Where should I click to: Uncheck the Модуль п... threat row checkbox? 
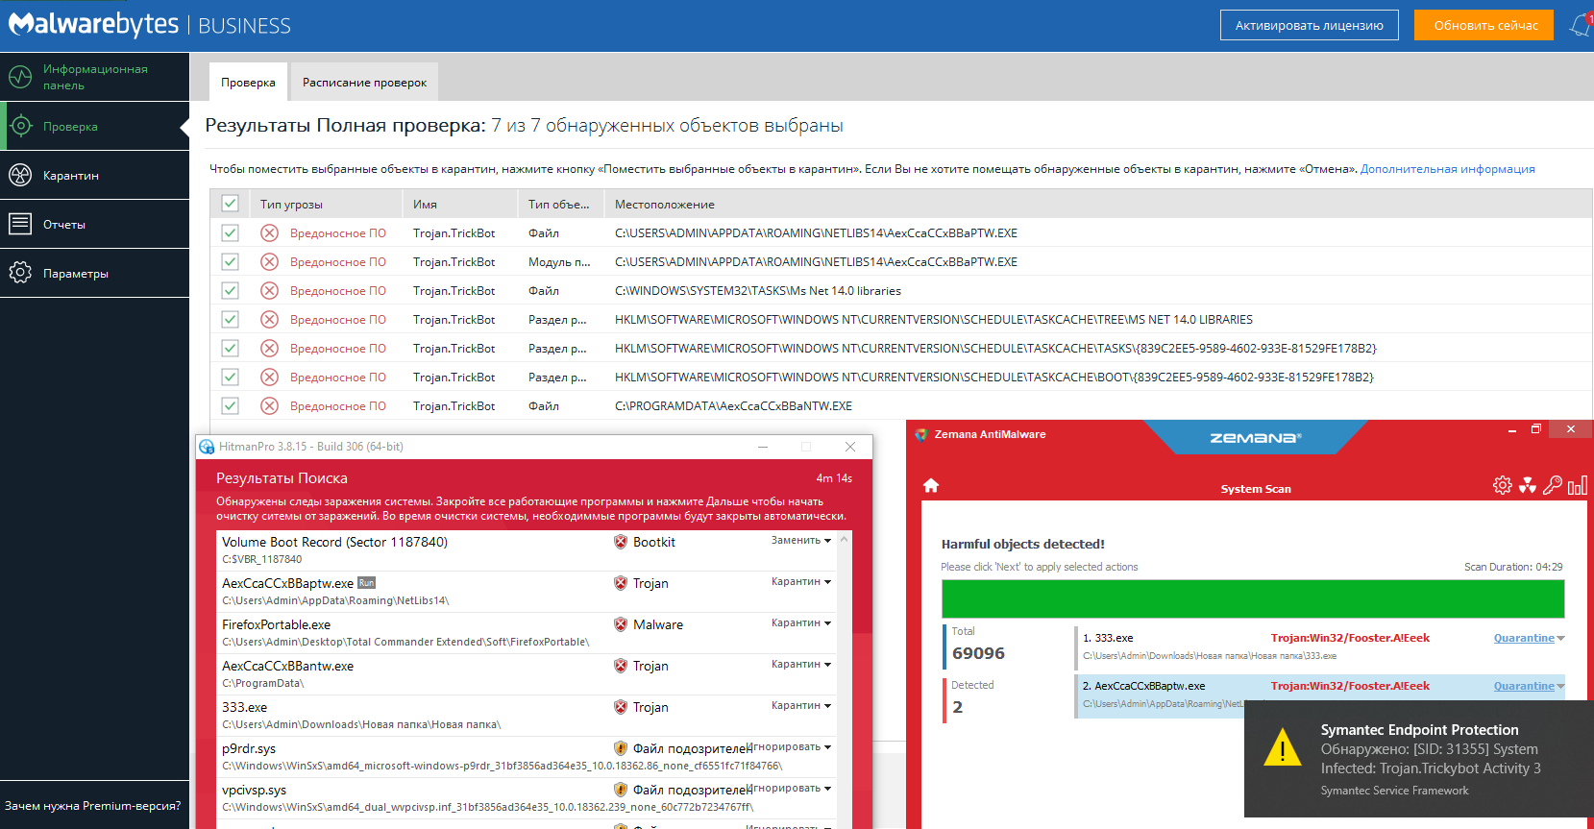[x=230, y=261]
